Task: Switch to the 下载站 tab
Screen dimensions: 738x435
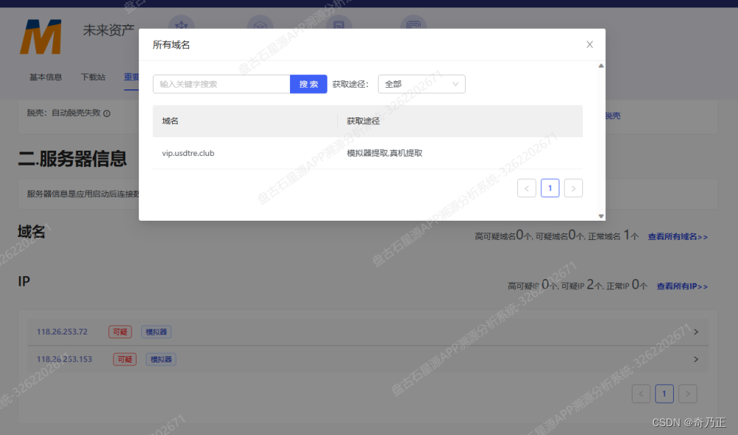Action: [93, 77]
